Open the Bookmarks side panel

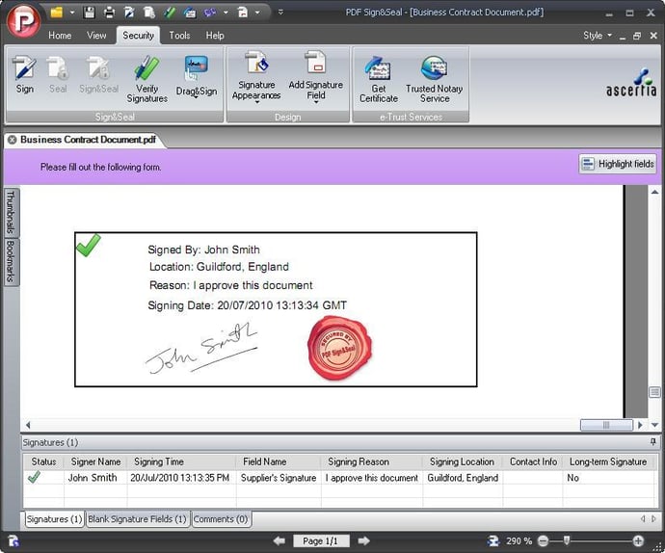click(11, 261)
